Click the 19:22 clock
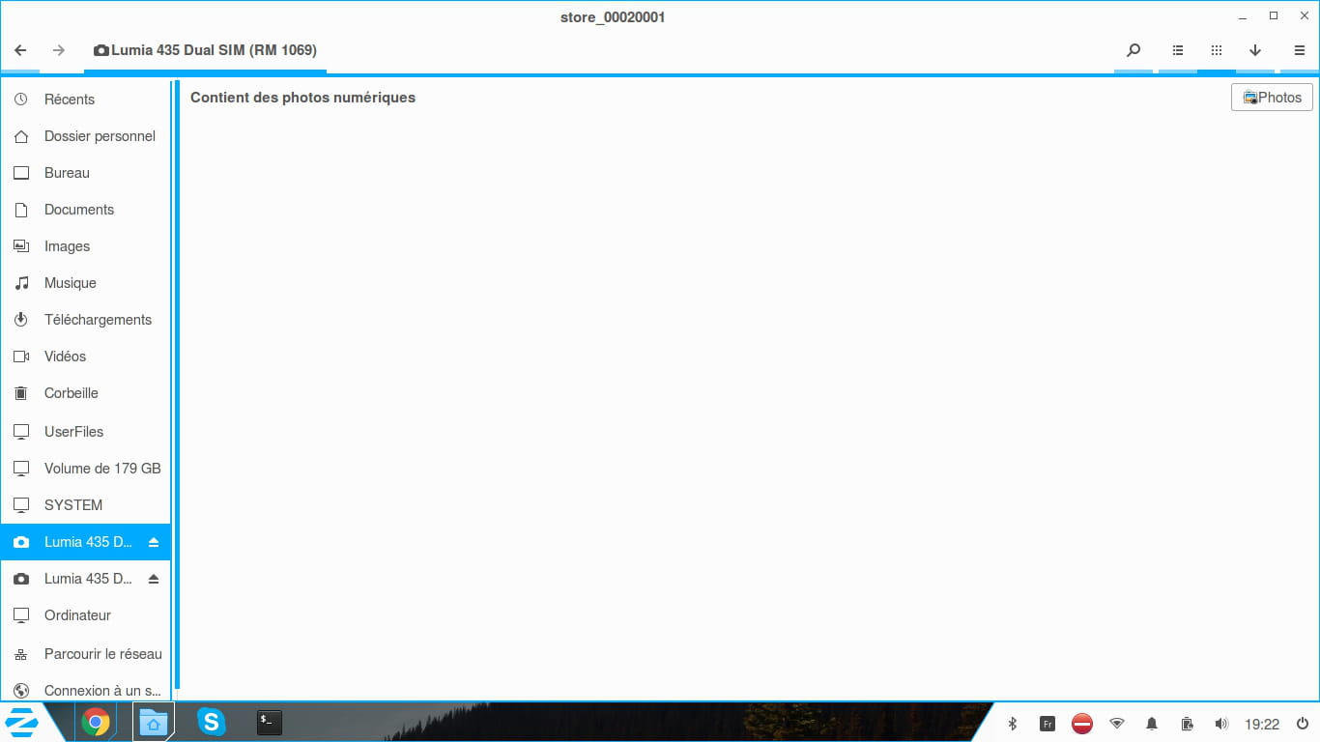The height and width of the screenshot is (742, 1320). pyautogui.click(x=1262, y=724)
